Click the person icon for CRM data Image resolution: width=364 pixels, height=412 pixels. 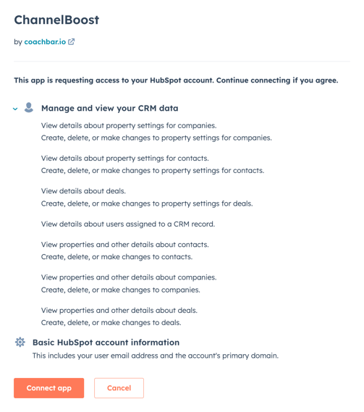coord(29,107)
